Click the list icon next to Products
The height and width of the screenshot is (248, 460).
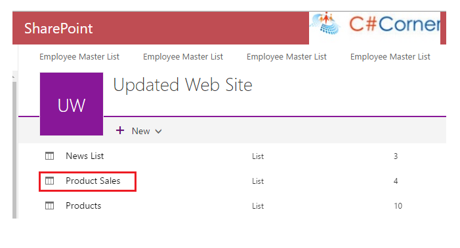pos(50,205)
